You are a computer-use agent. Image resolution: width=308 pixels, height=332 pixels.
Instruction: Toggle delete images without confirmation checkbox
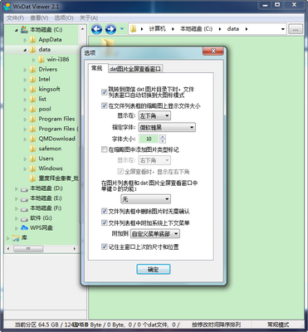click(105, 212)
